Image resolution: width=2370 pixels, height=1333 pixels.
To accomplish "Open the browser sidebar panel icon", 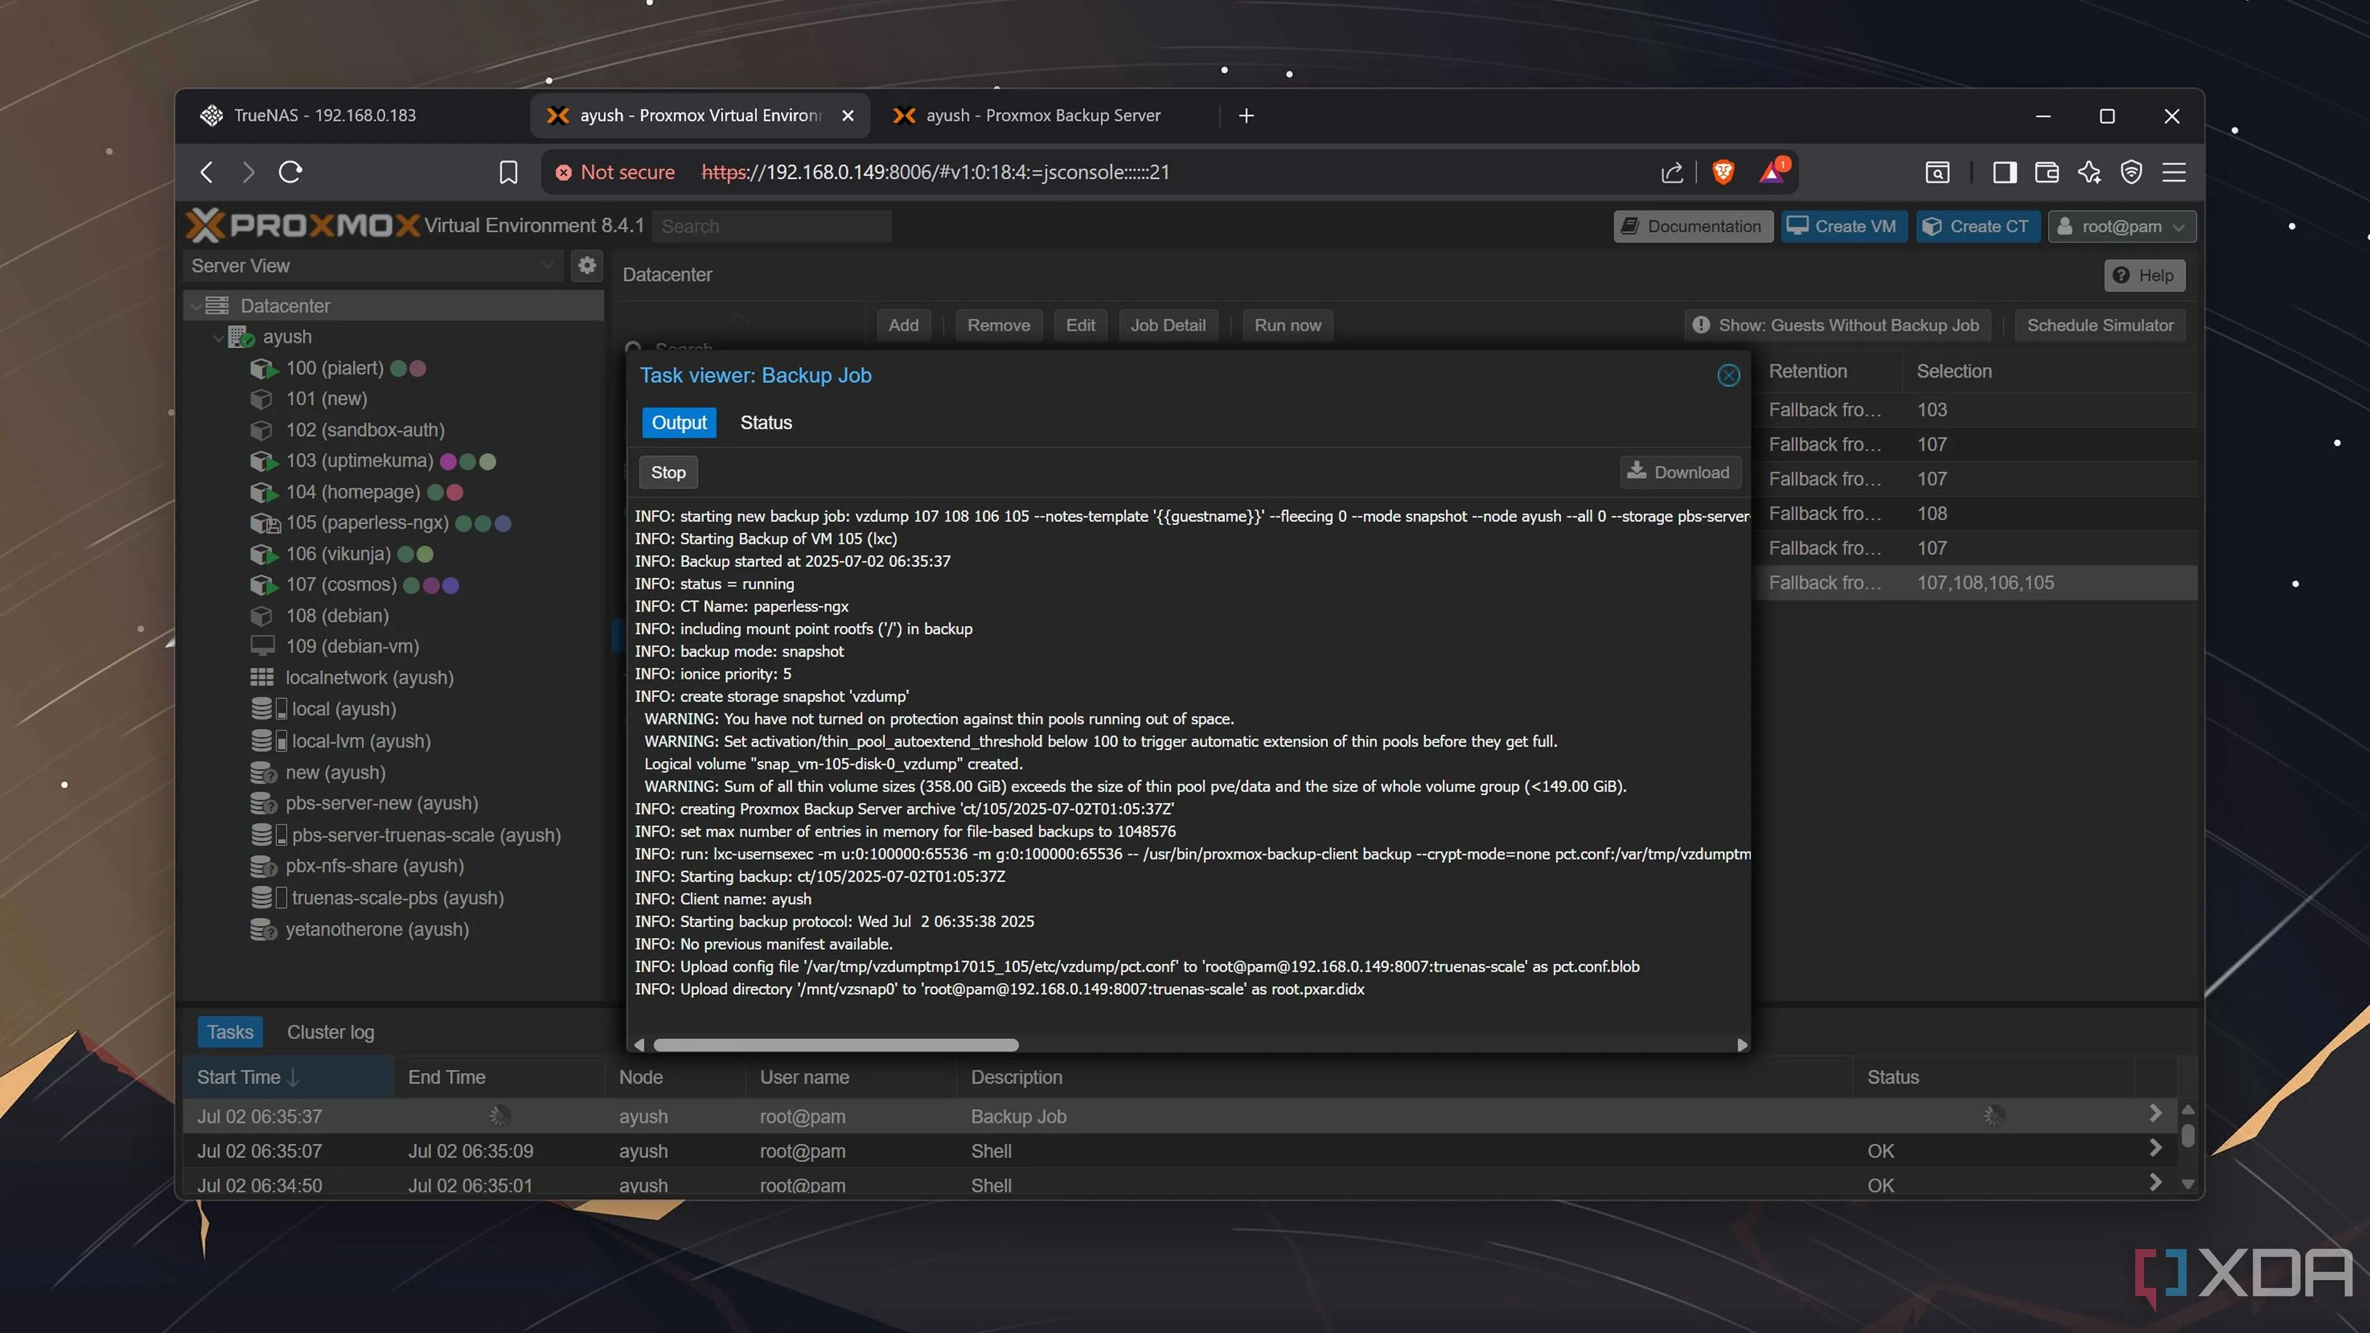I will (x=2005, y=172).
